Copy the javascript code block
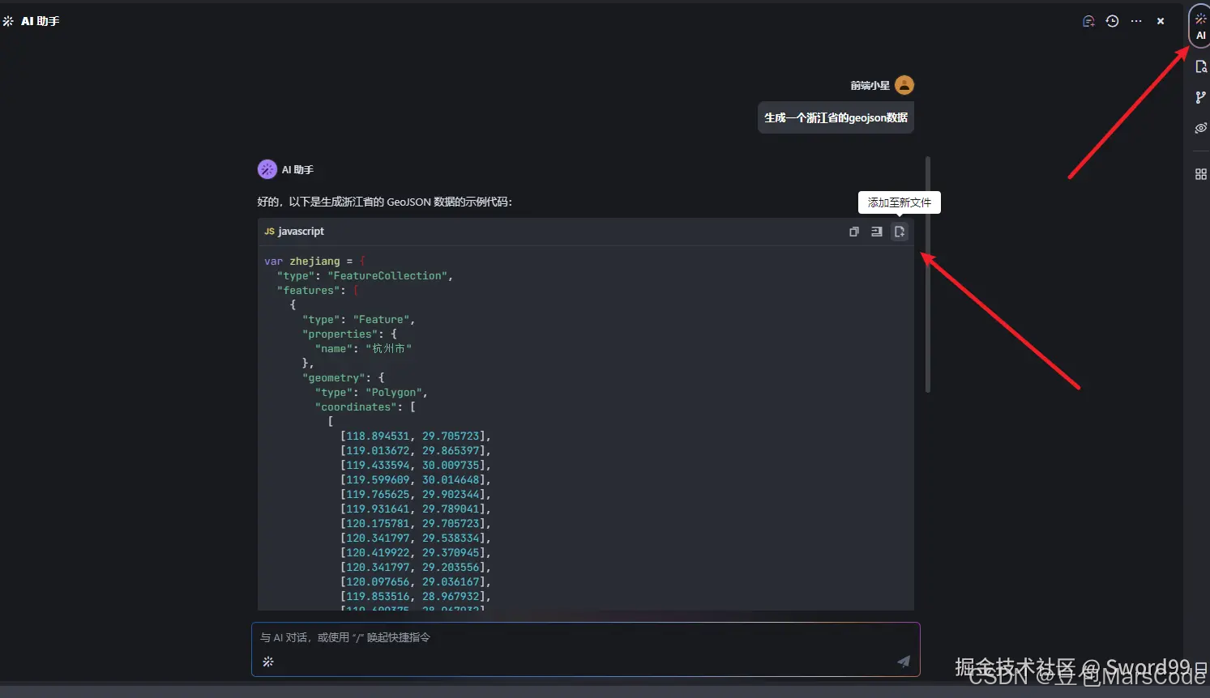 pyautogui.click(x=853, y=232)
